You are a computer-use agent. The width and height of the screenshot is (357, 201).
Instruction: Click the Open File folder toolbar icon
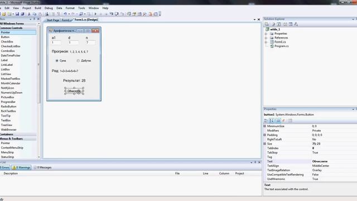[x=4, y=14]
